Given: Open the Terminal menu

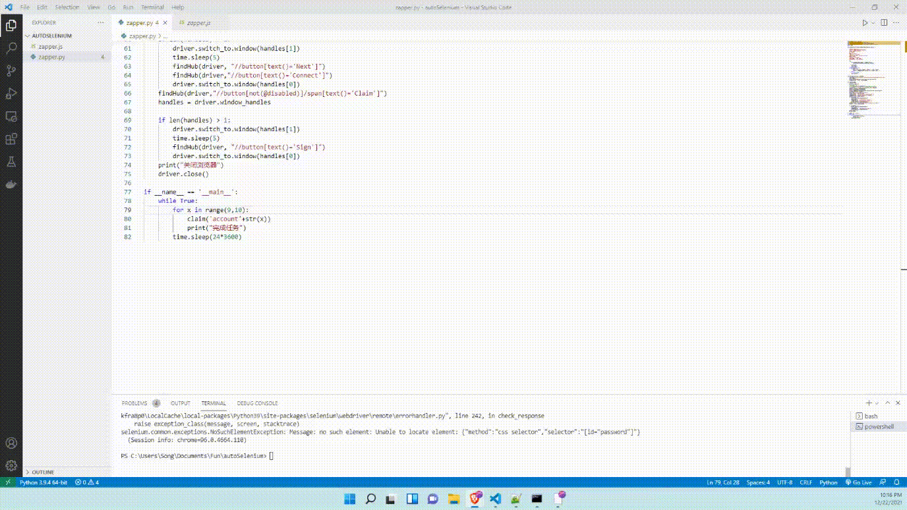Looking at the screenshot, I should pyautogui.click(x=152, y=7).
